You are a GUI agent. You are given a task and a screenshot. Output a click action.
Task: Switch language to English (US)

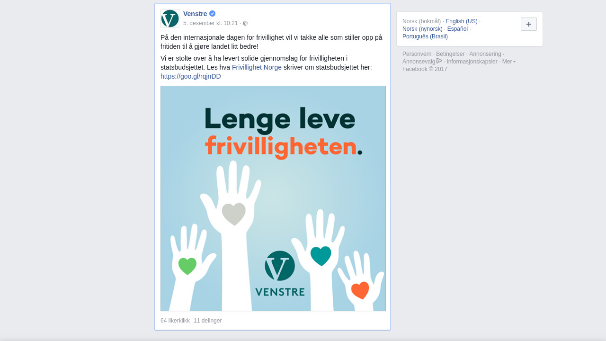[x=462, y=21]
